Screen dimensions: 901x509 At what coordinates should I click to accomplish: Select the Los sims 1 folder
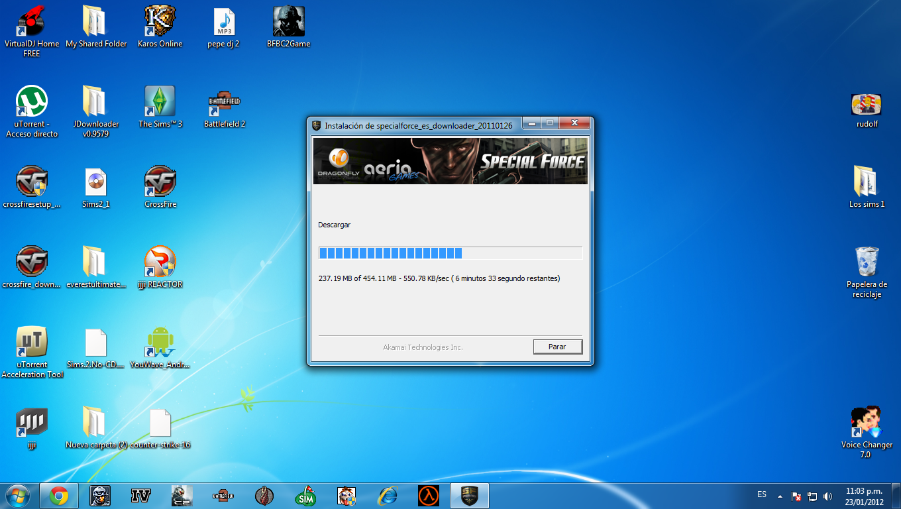867,188
